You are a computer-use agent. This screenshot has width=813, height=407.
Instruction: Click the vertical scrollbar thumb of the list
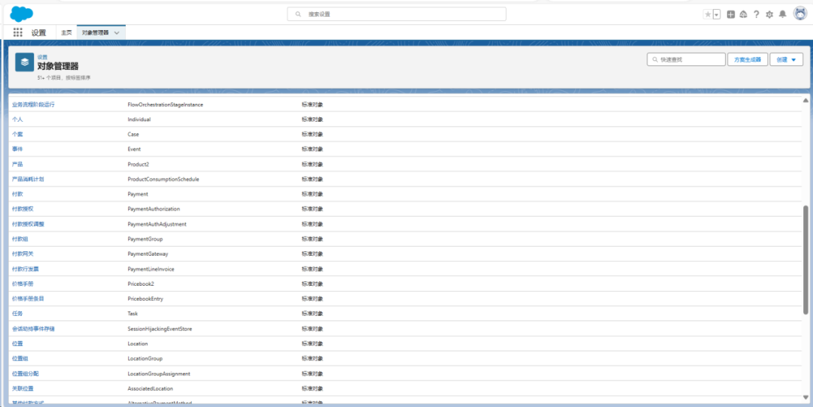point(805,260)
